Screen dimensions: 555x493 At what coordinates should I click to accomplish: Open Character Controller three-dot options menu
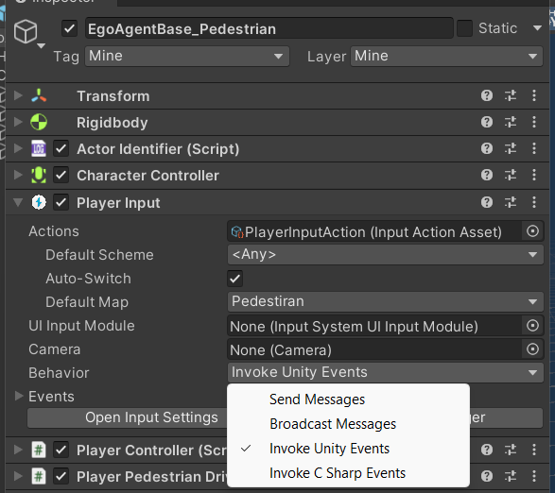534,175
